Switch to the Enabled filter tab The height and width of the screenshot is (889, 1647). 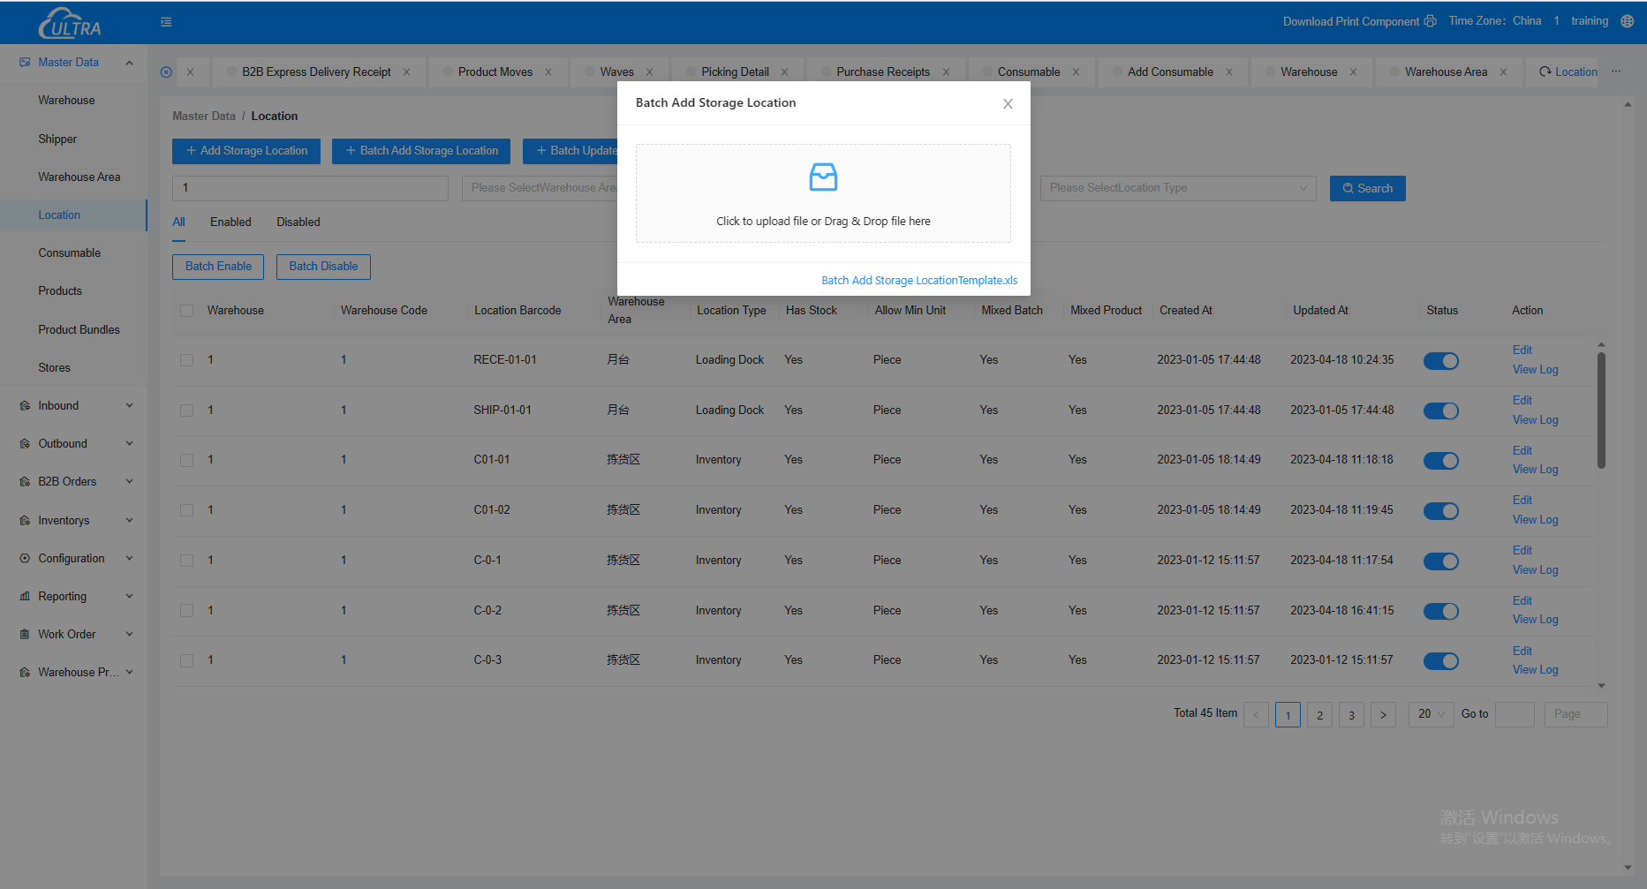230,222
